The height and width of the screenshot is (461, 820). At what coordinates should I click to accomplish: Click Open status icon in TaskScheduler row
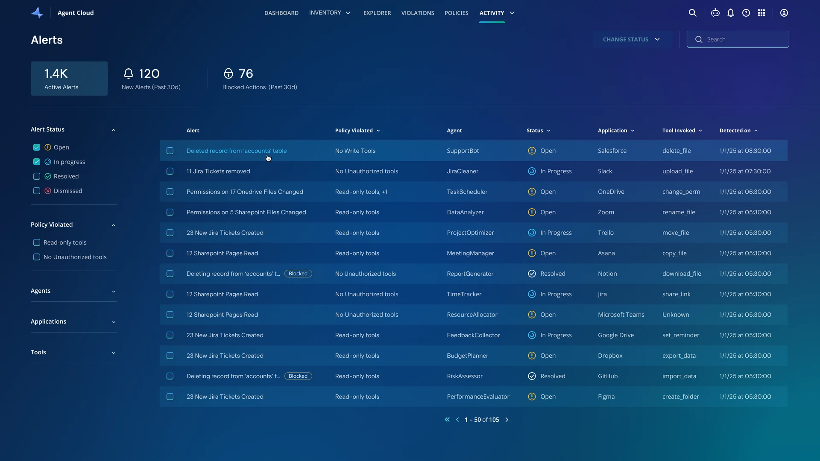point(532,192)
